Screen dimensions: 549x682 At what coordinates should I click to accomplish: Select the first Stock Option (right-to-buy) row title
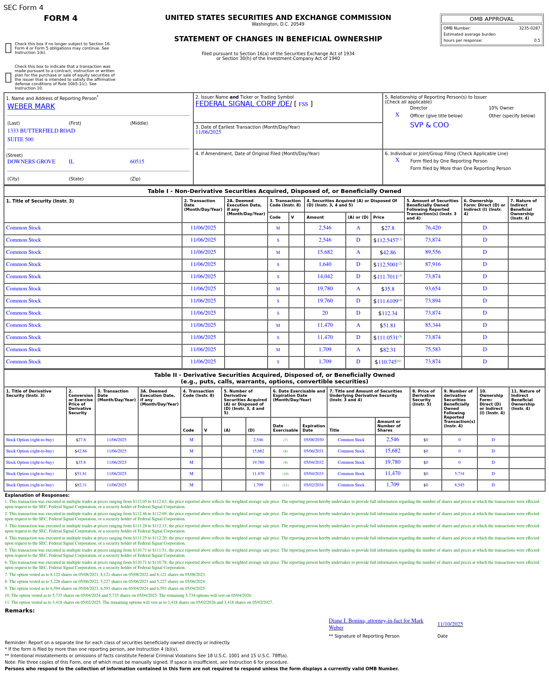(30, 440)
